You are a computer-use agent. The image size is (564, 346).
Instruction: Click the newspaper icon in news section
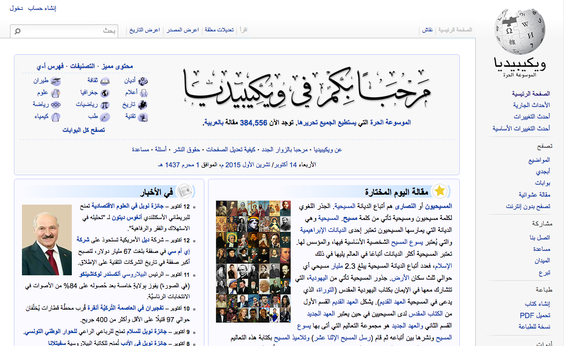click(185, 191)
